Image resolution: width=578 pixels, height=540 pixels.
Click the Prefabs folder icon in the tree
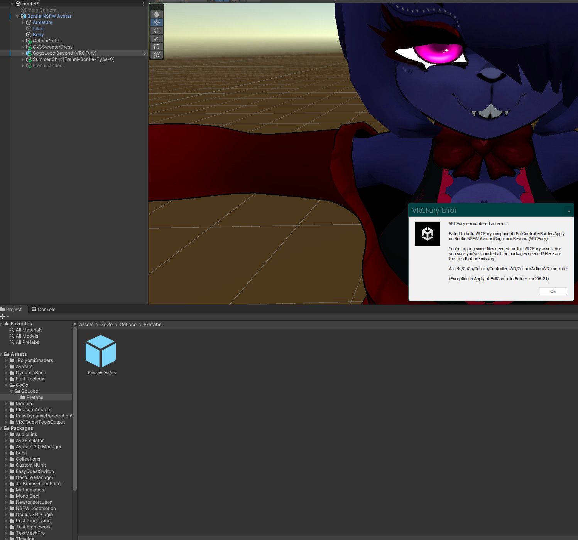(x=23, y=397)
